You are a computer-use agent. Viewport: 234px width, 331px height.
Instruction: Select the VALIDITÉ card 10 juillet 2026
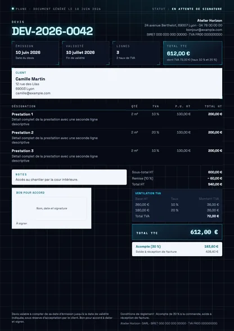tap(85, 53)
